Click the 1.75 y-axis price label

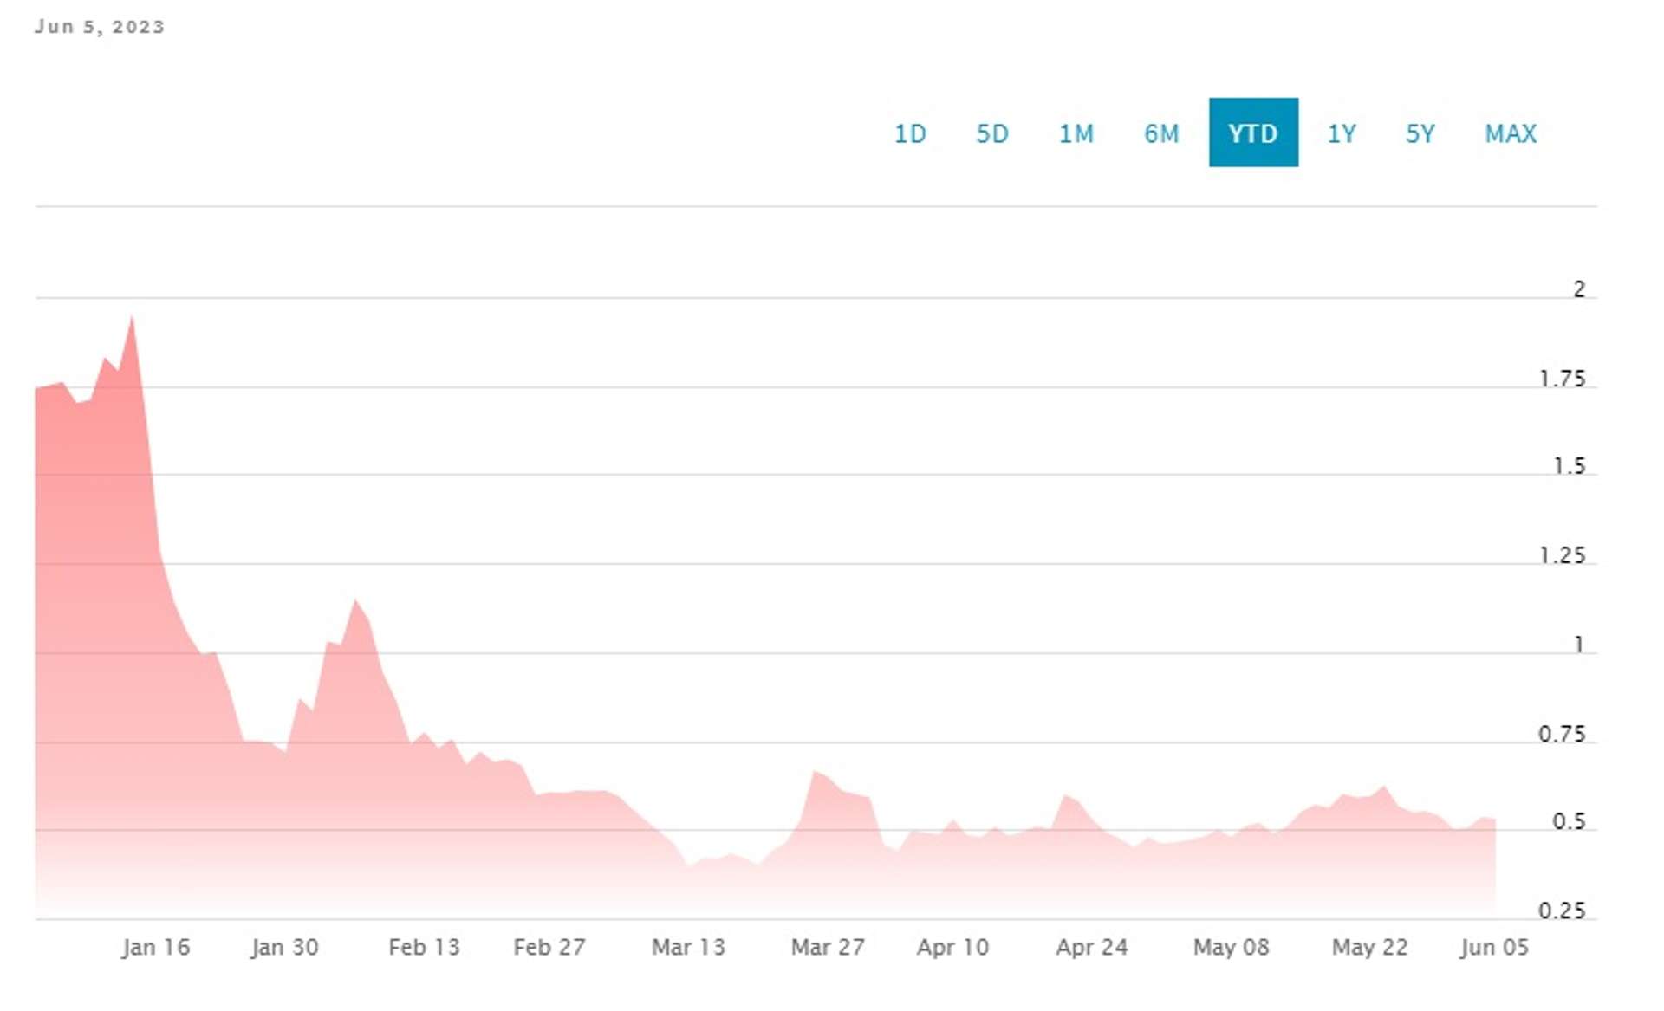[1562, 379]
